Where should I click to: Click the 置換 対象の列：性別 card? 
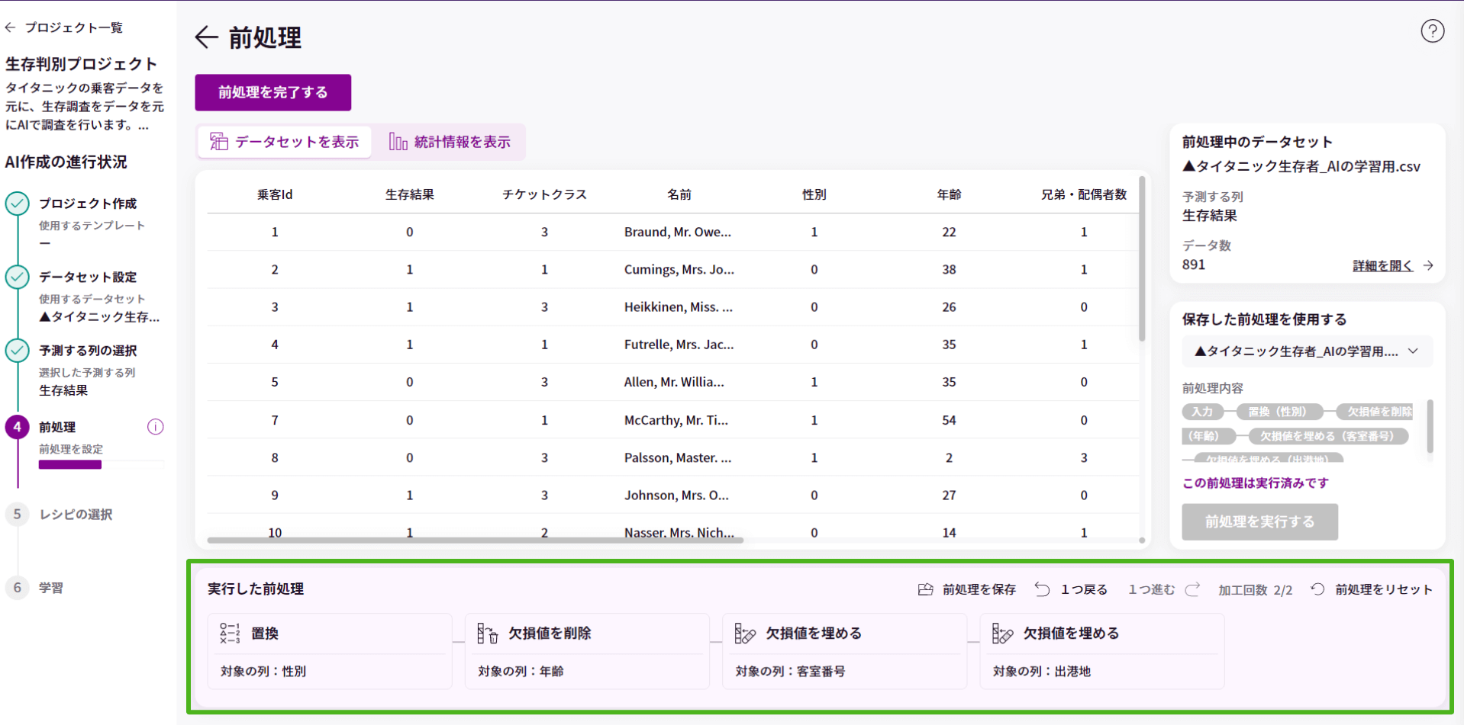click(330, 652)
